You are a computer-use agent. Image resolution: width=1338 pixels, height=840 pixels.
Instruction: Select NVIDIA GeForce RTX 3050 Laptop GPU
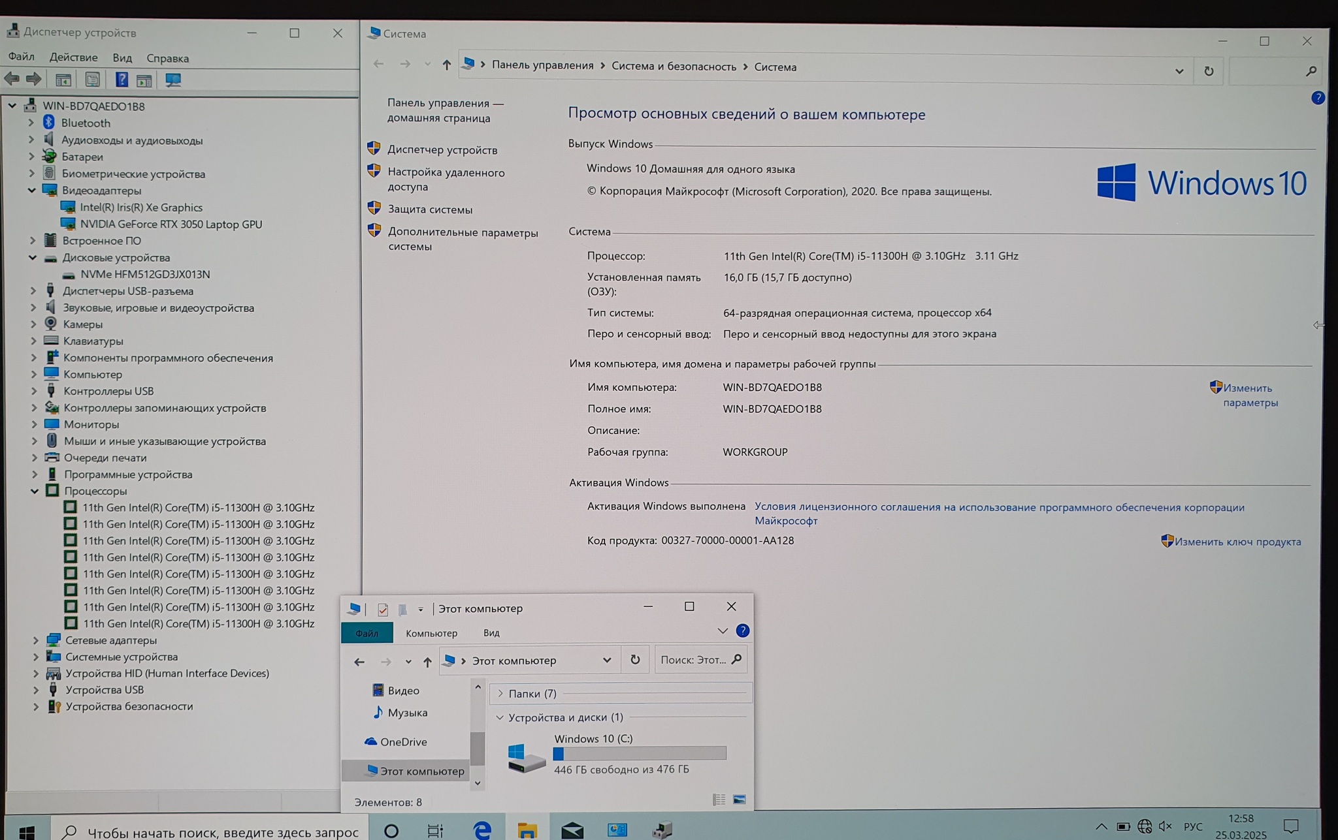tap(171, 224)
